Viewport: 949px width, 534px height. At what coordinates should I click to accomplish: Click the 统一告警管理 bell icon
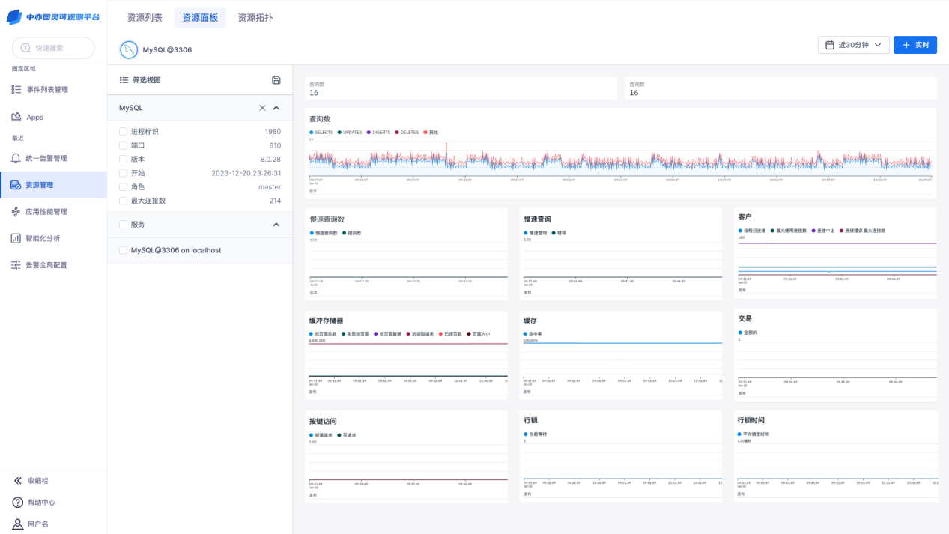click(16, 158)
